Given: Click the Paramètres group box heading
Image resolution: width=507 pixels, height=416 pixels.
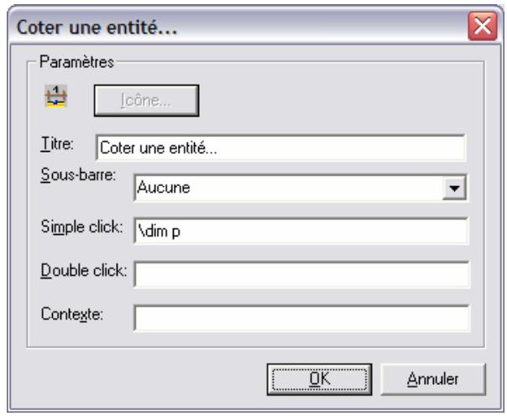Looking at the screenshot, I should [x=76, y=62].
